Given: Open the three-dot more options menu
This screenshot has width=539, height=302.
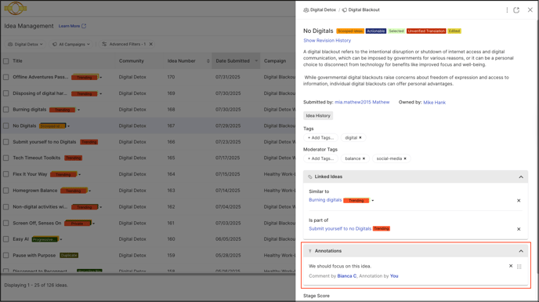Looking at the screenshot, I should point(507,10).
